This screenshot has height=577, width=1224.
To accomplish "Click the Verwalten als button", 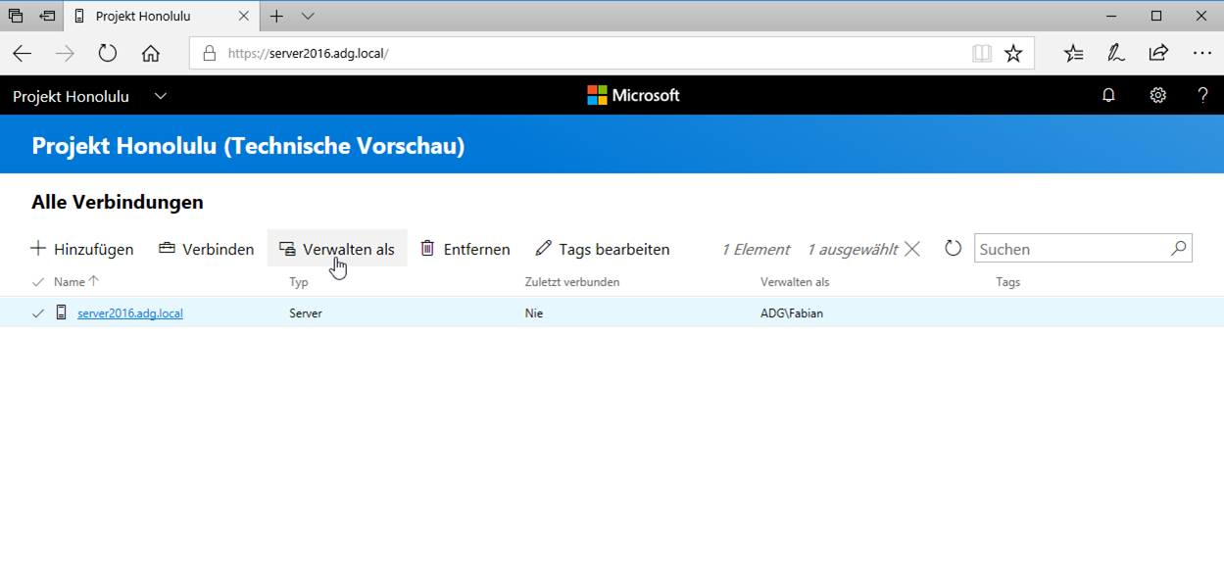I will point(337,249).
